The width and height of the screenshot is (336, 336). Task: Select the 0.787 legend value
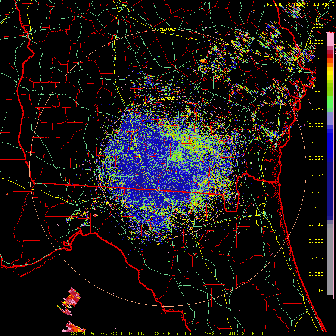tap(316, 108)
